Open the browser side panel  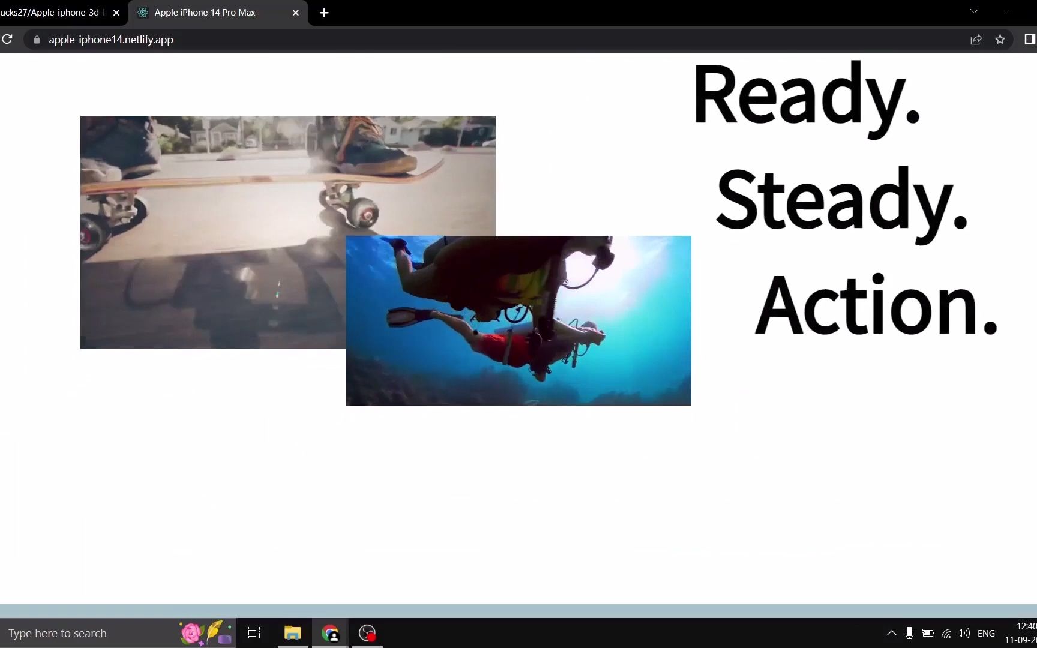click(x=1030, y=39)
